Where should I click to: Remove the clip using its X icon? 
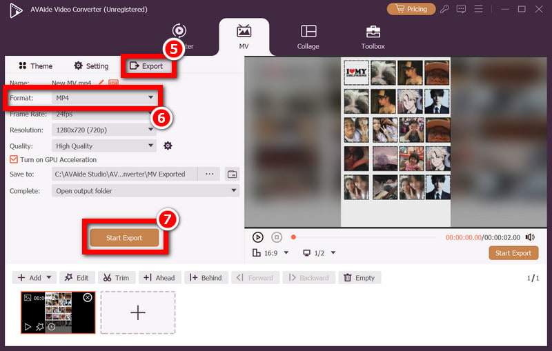pyautogui.click(x=88, y=297)
